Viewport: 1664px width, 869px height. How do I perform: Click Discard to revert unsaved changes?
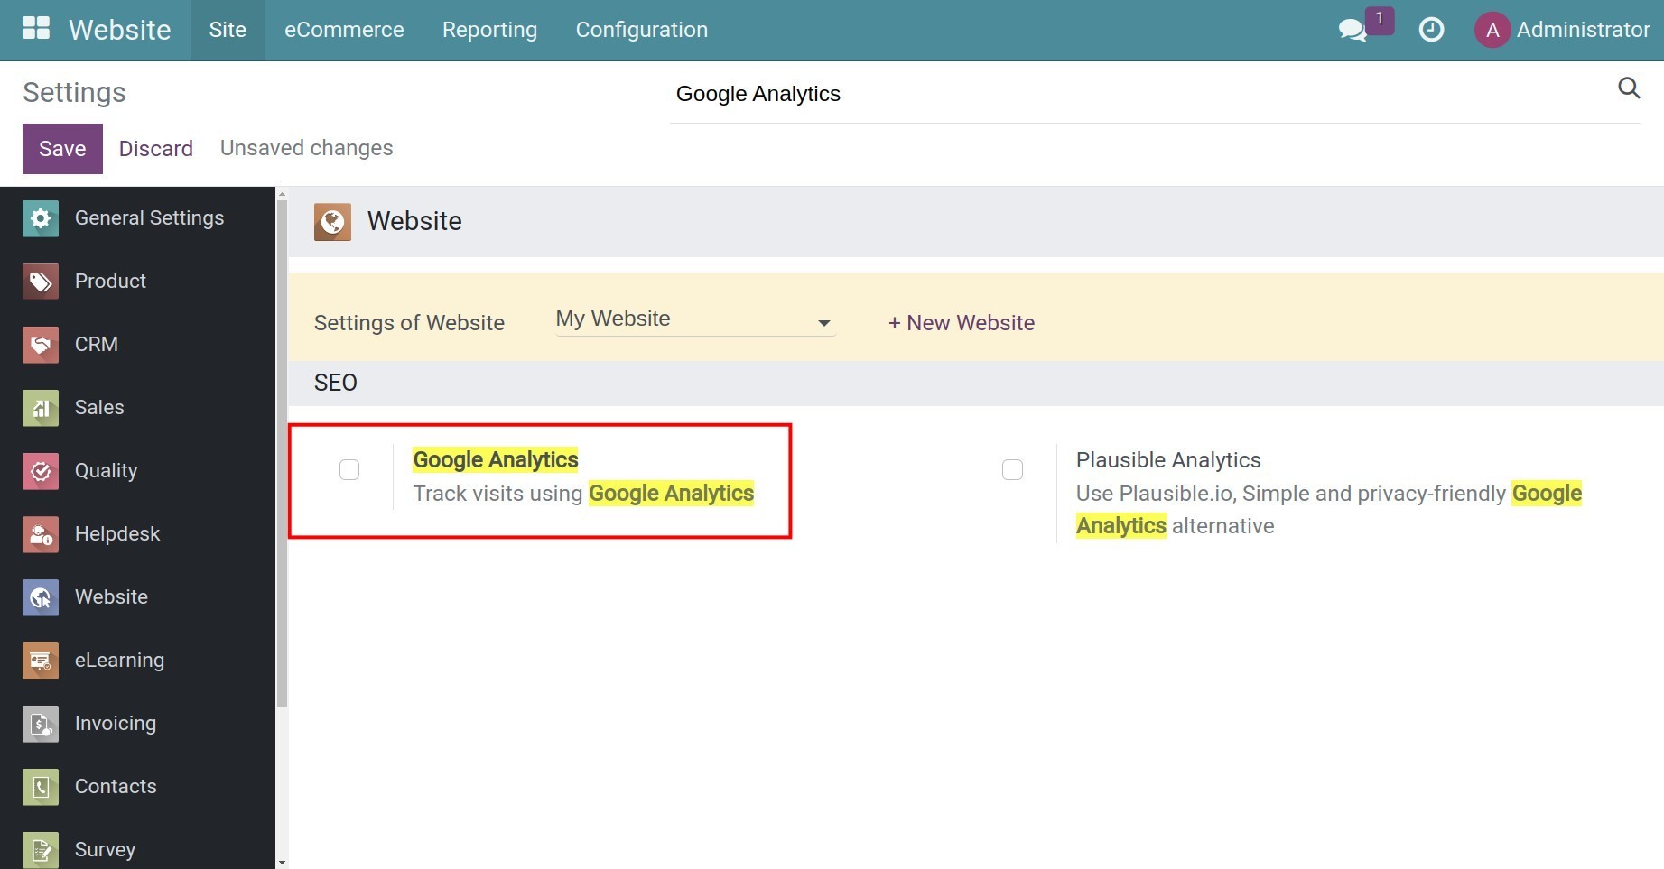coord(155,148)
